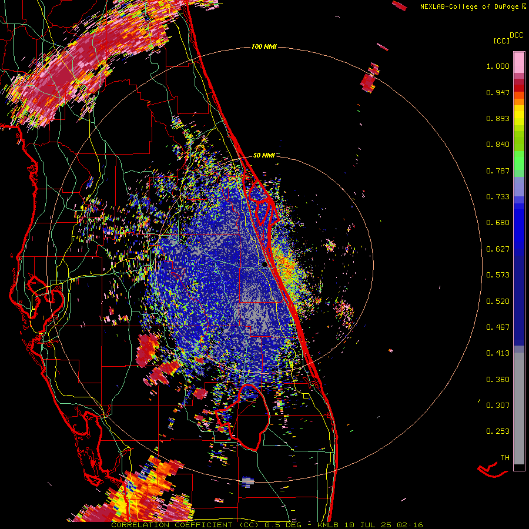Pick the periwinkle swatch near 0.760 on the color bar
529x529 pixels.
point(519,186)
